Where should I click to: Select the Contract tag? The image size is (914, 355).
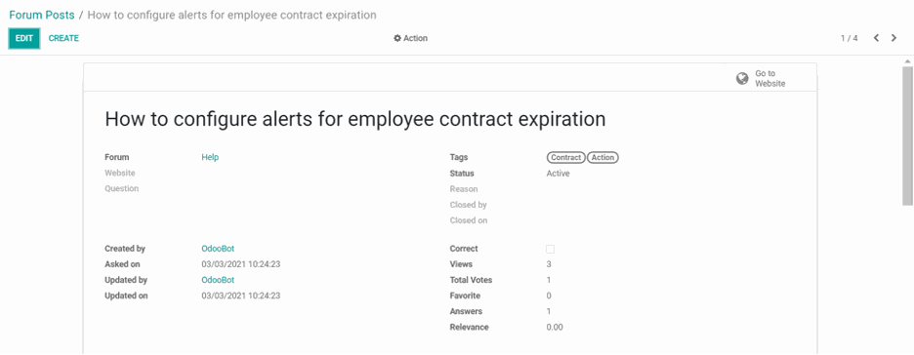coord(566,158)
